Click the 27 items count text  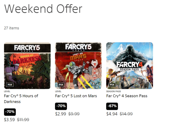tap(11, 28)
